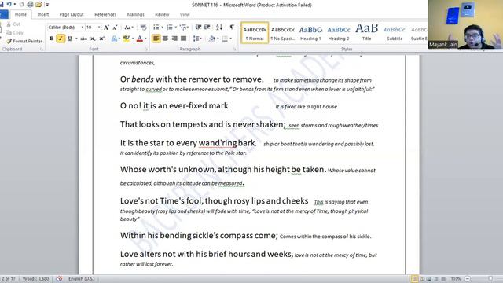The image size is (503, 283).
Task: Toggle Show/Hide paragraph marks
Action: click(x=232, y=27)
